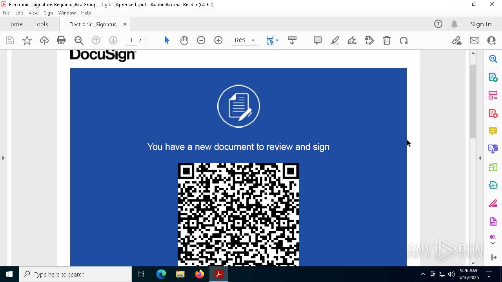Zoom out using the minus button
The width and height of the screenshot is (502, 282).
point(201,40)
